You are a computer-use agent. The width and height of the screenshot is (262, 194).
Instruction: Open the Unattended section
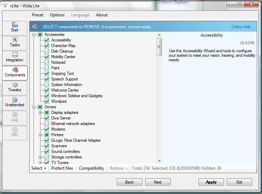(x=15, y=103)
